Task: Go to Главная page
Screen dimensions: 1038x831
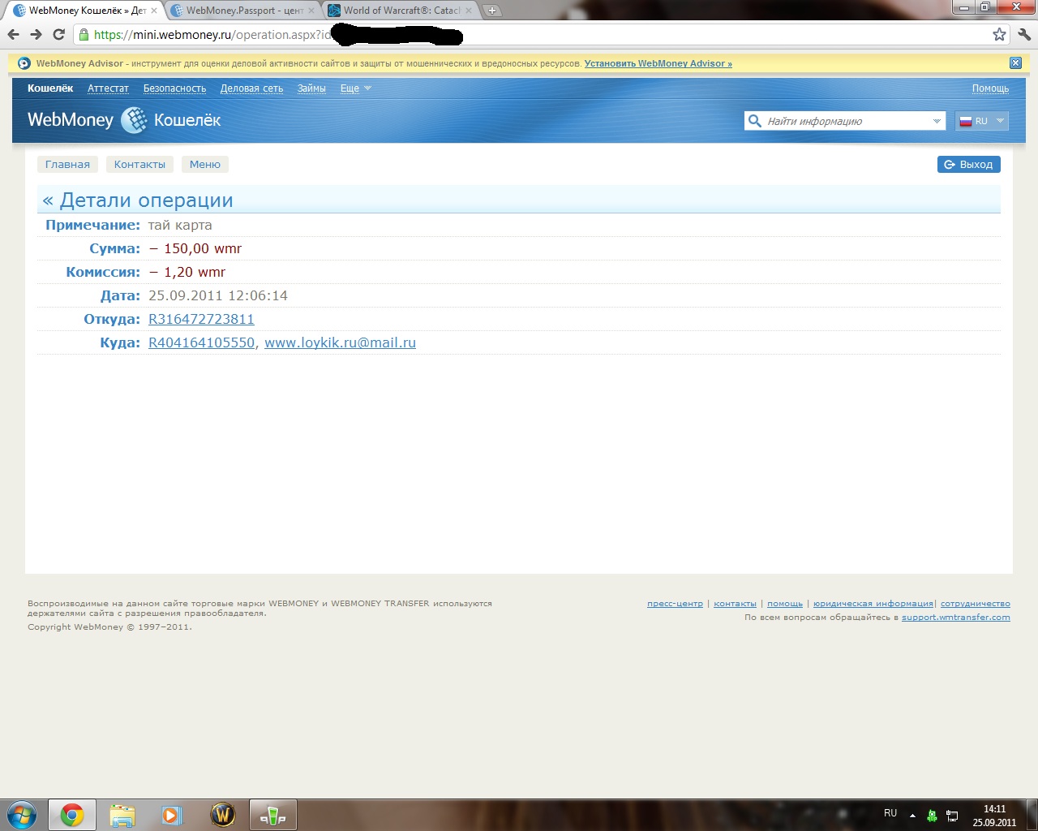Action: pyautogui.click(x=67, y=164)
